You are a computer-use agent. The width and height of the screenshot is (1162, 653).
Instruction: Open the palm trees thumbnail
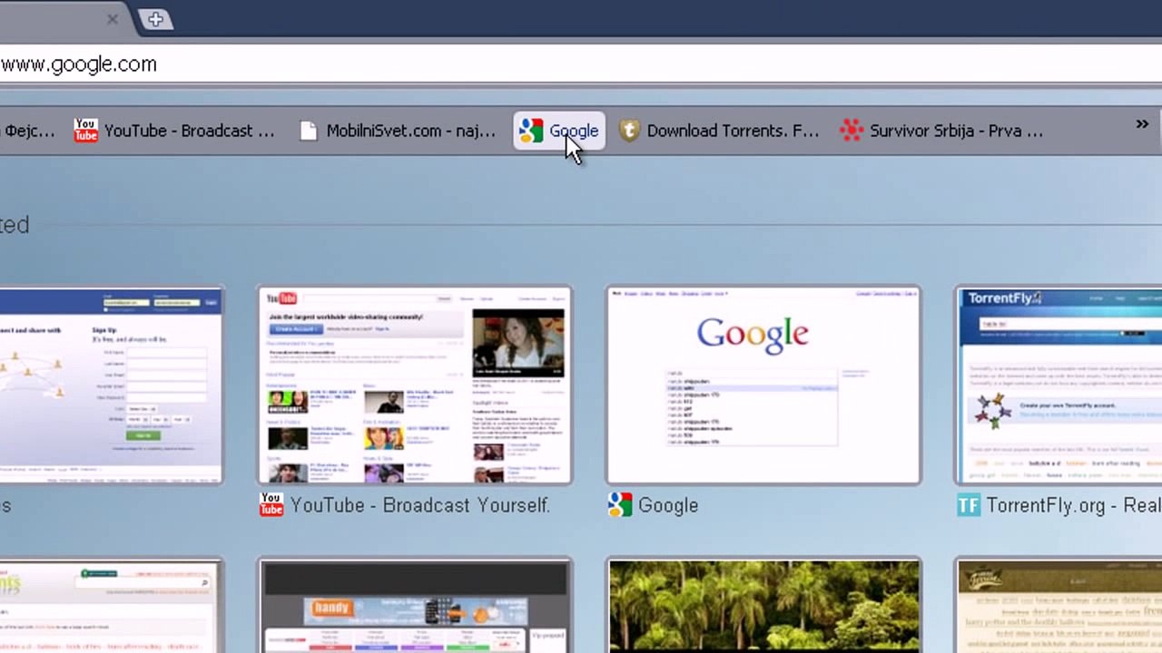tap(763, 606)
